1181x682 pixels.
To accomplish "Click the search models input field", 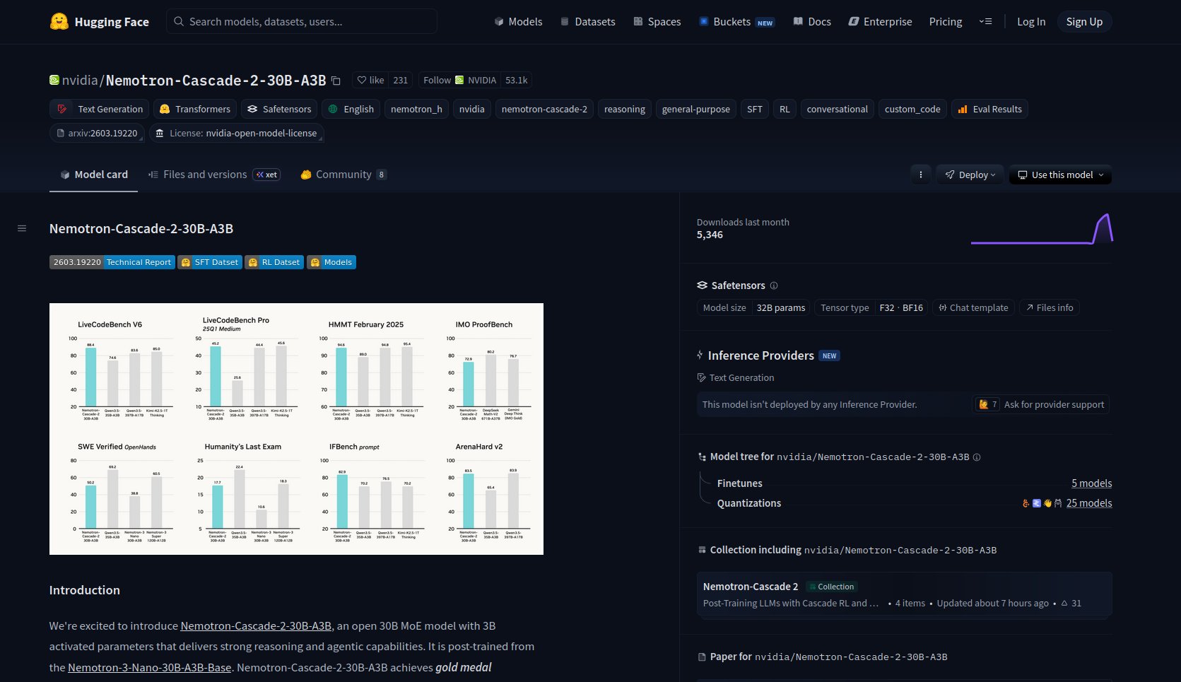I will point(302,22).
